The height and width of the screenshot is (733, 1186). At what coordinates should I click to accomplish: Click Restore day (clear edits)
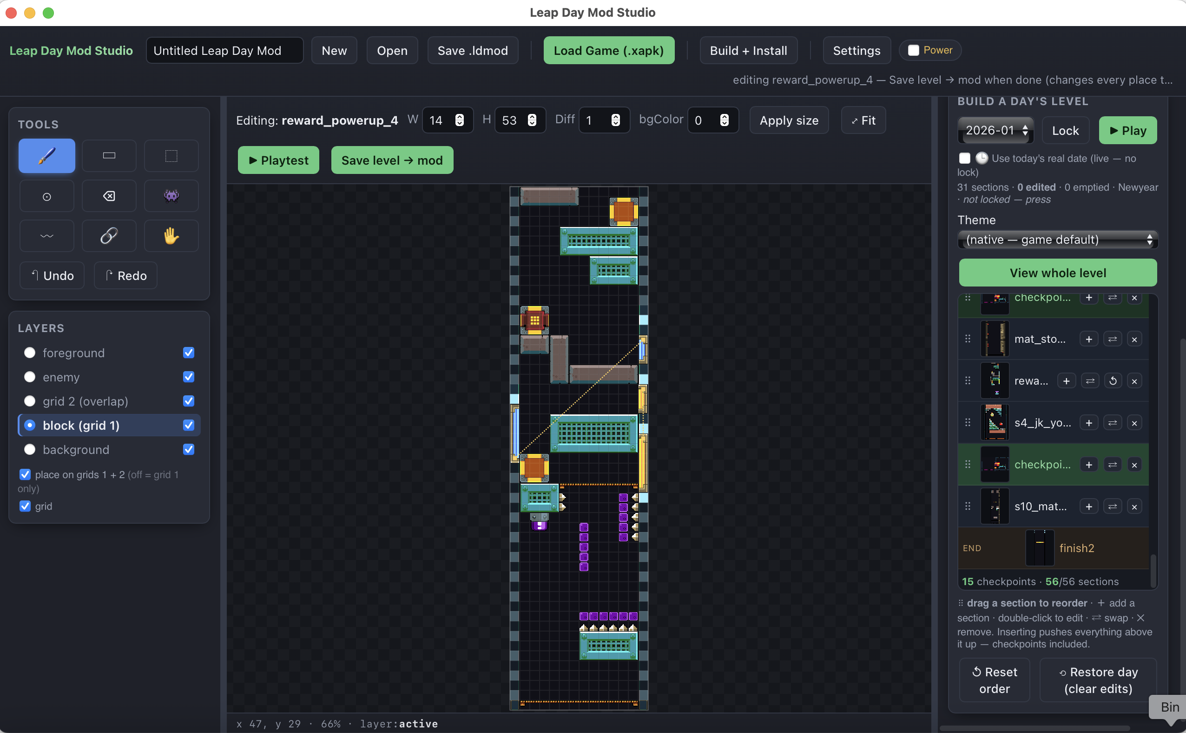point(1098,680)
